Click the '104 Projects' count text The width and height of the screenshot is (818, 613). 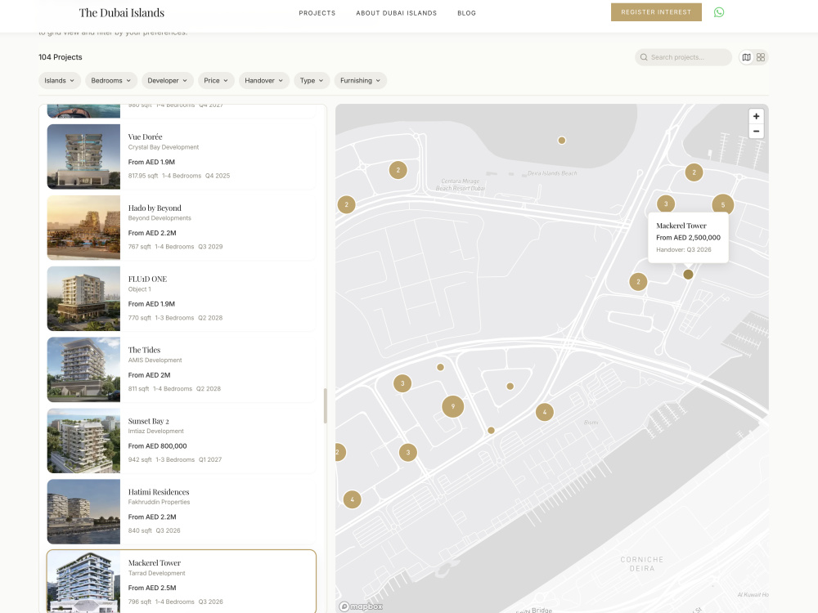[60, 57]
